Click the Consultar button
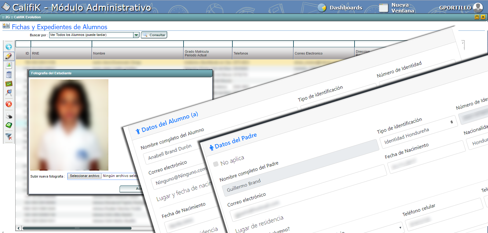This screenshot has height=233, width=488. (154, 35)
